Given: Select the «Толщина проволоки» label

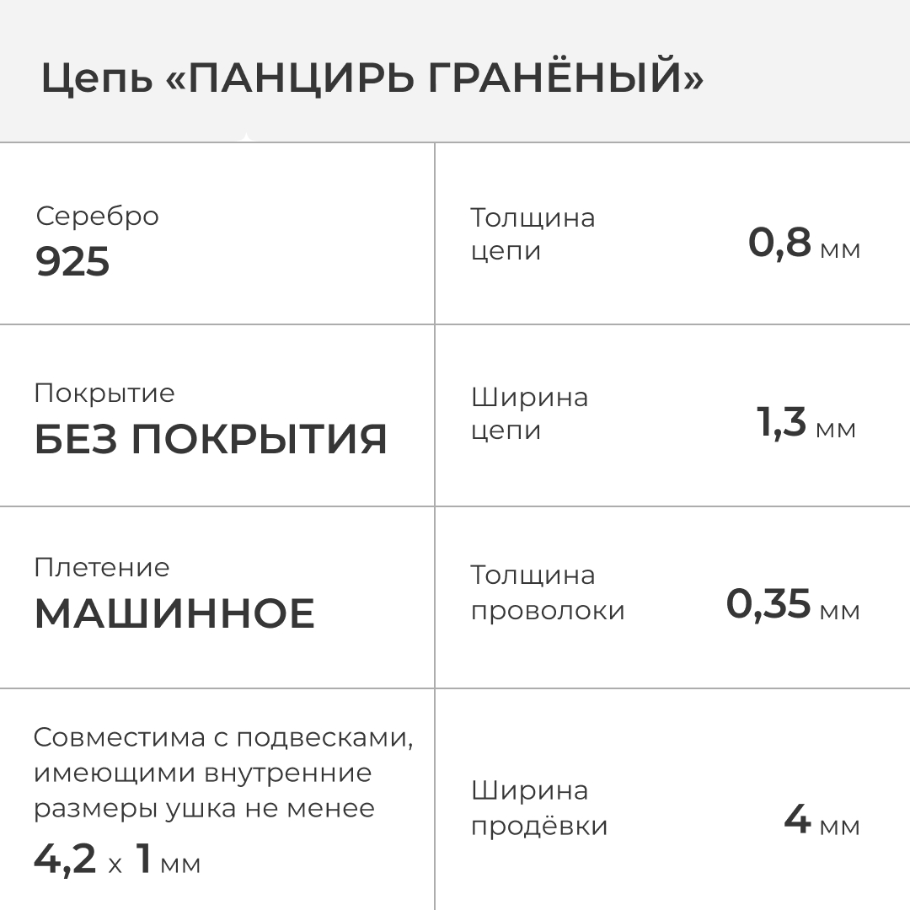Looking at the screenshot, I should tap(547, 592).
